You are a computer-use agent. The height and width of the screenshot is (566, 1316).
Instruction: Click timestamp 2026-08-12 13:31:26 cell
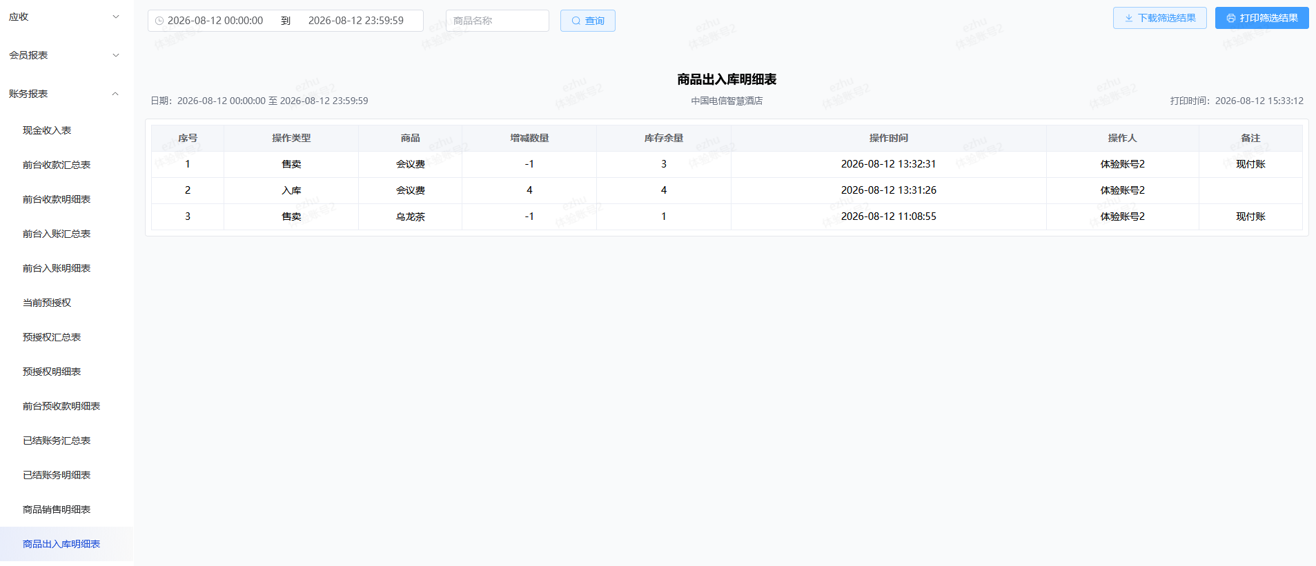pyautogui.click(x=889, y=190)
